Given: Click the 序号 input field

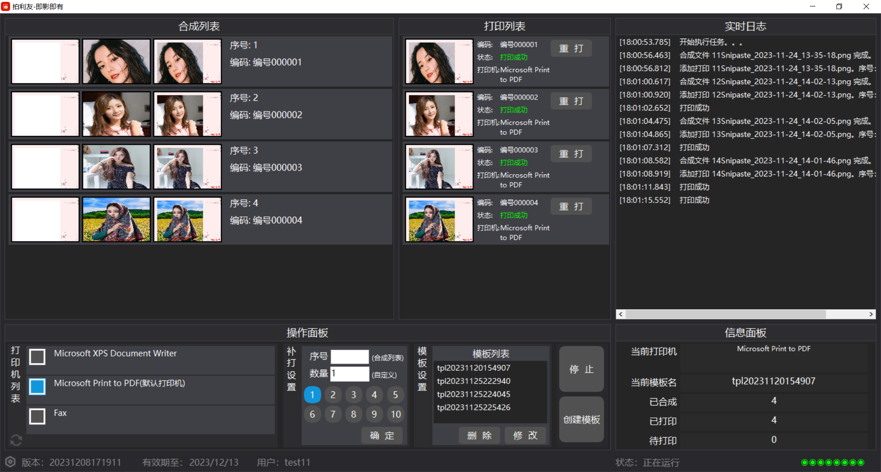Looking at the screenshot, I should [x=350, y=357].
